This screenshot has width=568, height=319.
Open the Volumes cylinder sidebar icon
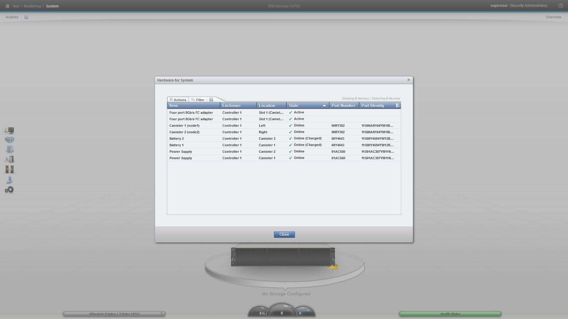pos(10,150)
